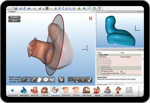The image size is (150, 103).
Task: Confirm with the white checkmark button
Action: coord(89,80)
